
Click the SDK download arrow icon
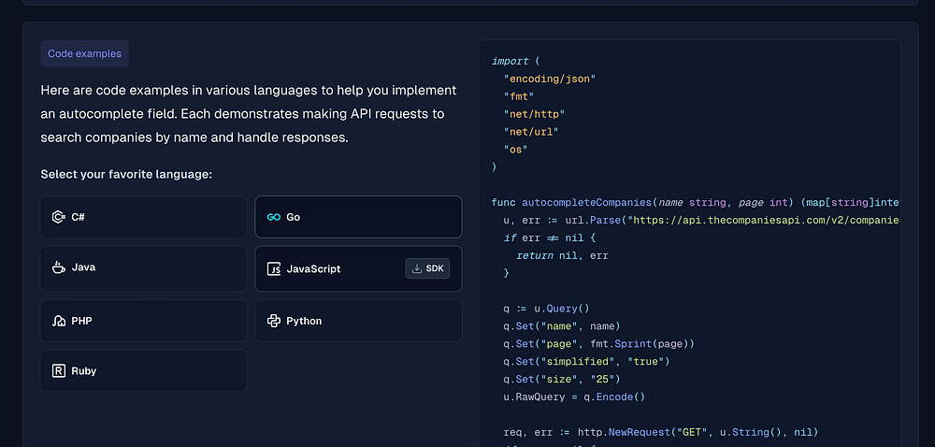pos(416,269)
